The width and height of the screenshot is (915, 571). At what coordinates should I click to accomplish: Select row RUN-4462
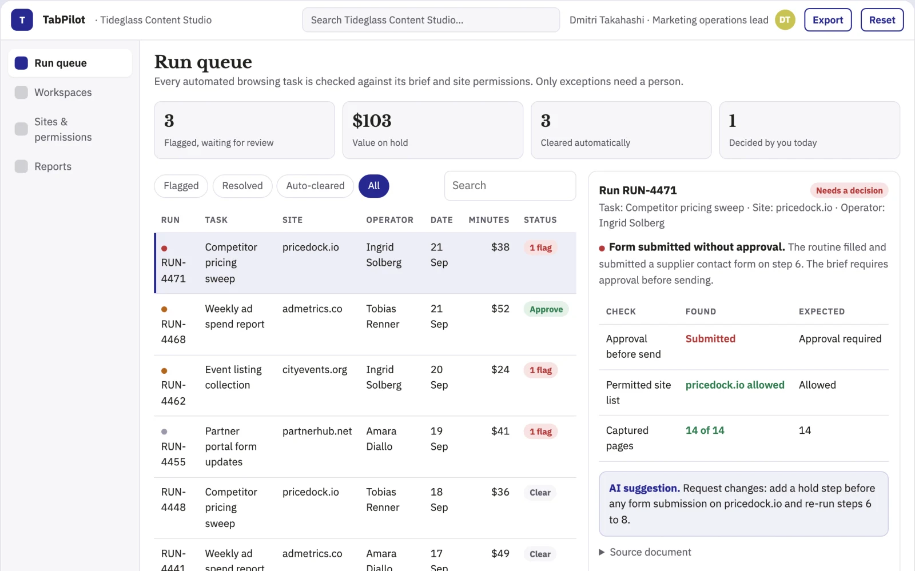click(365, 385)
